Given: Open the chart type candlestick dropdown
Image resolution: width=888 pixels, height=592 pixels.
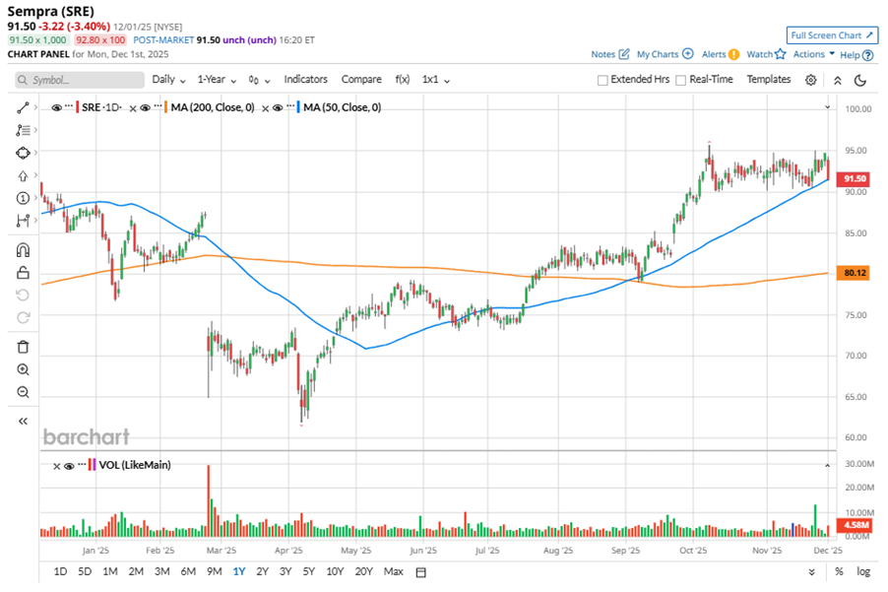Looking at the screenshot, I should (x=259, y=80).
